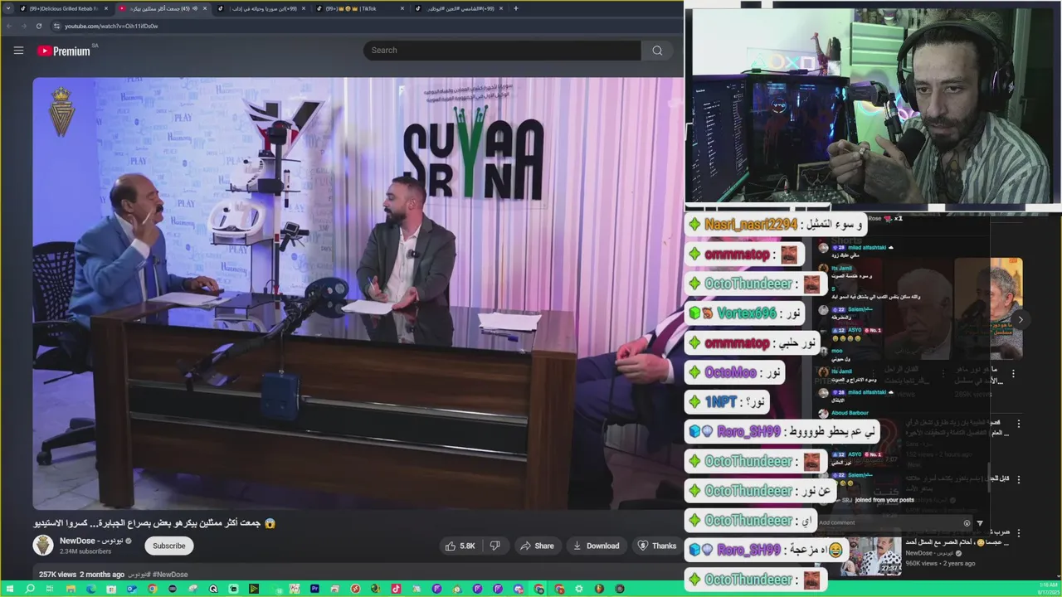Pause the video in the player

(358, 293)
